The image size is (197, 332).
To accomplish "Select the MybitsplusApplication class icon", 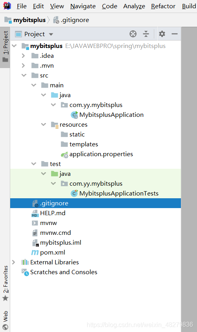I will 74,115.
